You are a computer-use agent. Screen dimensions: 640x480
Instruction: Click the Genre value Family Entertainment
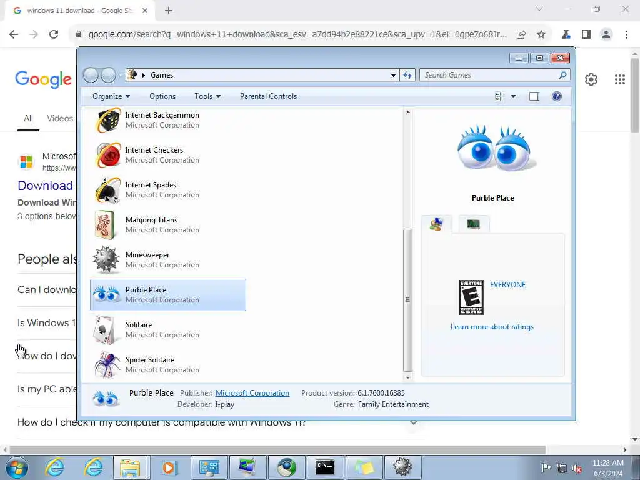394,404
